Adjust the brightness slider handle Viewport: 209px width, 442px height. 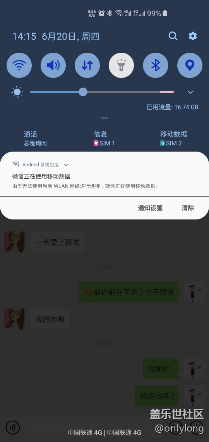(x=83, y=92)
